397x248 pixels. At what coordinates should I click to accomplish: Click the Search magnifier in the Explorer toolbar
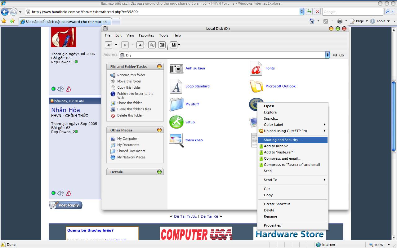click(x=152, y=45)
